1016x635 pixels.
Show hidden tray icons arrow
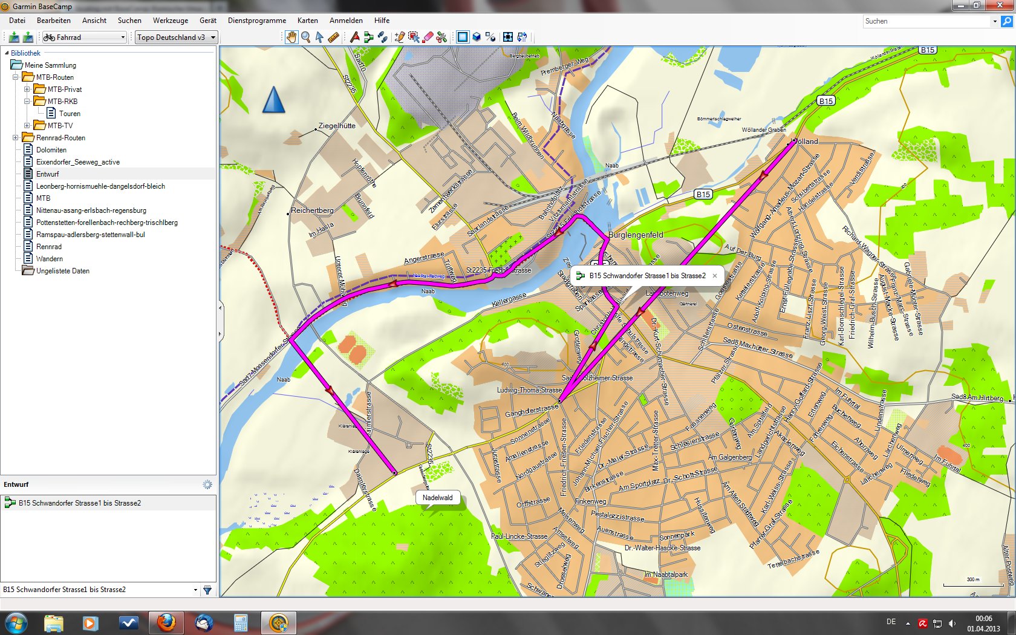tap(908, 623)
